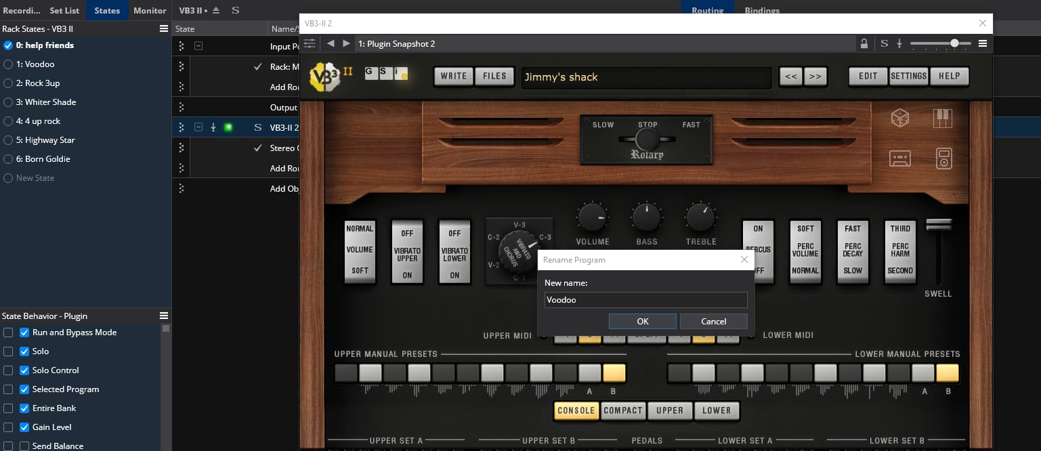Viewport: 1041px width, 451px height.
Task: Click the drag handle on the VB3-II 2 row
Action: [x=181, y=127]
